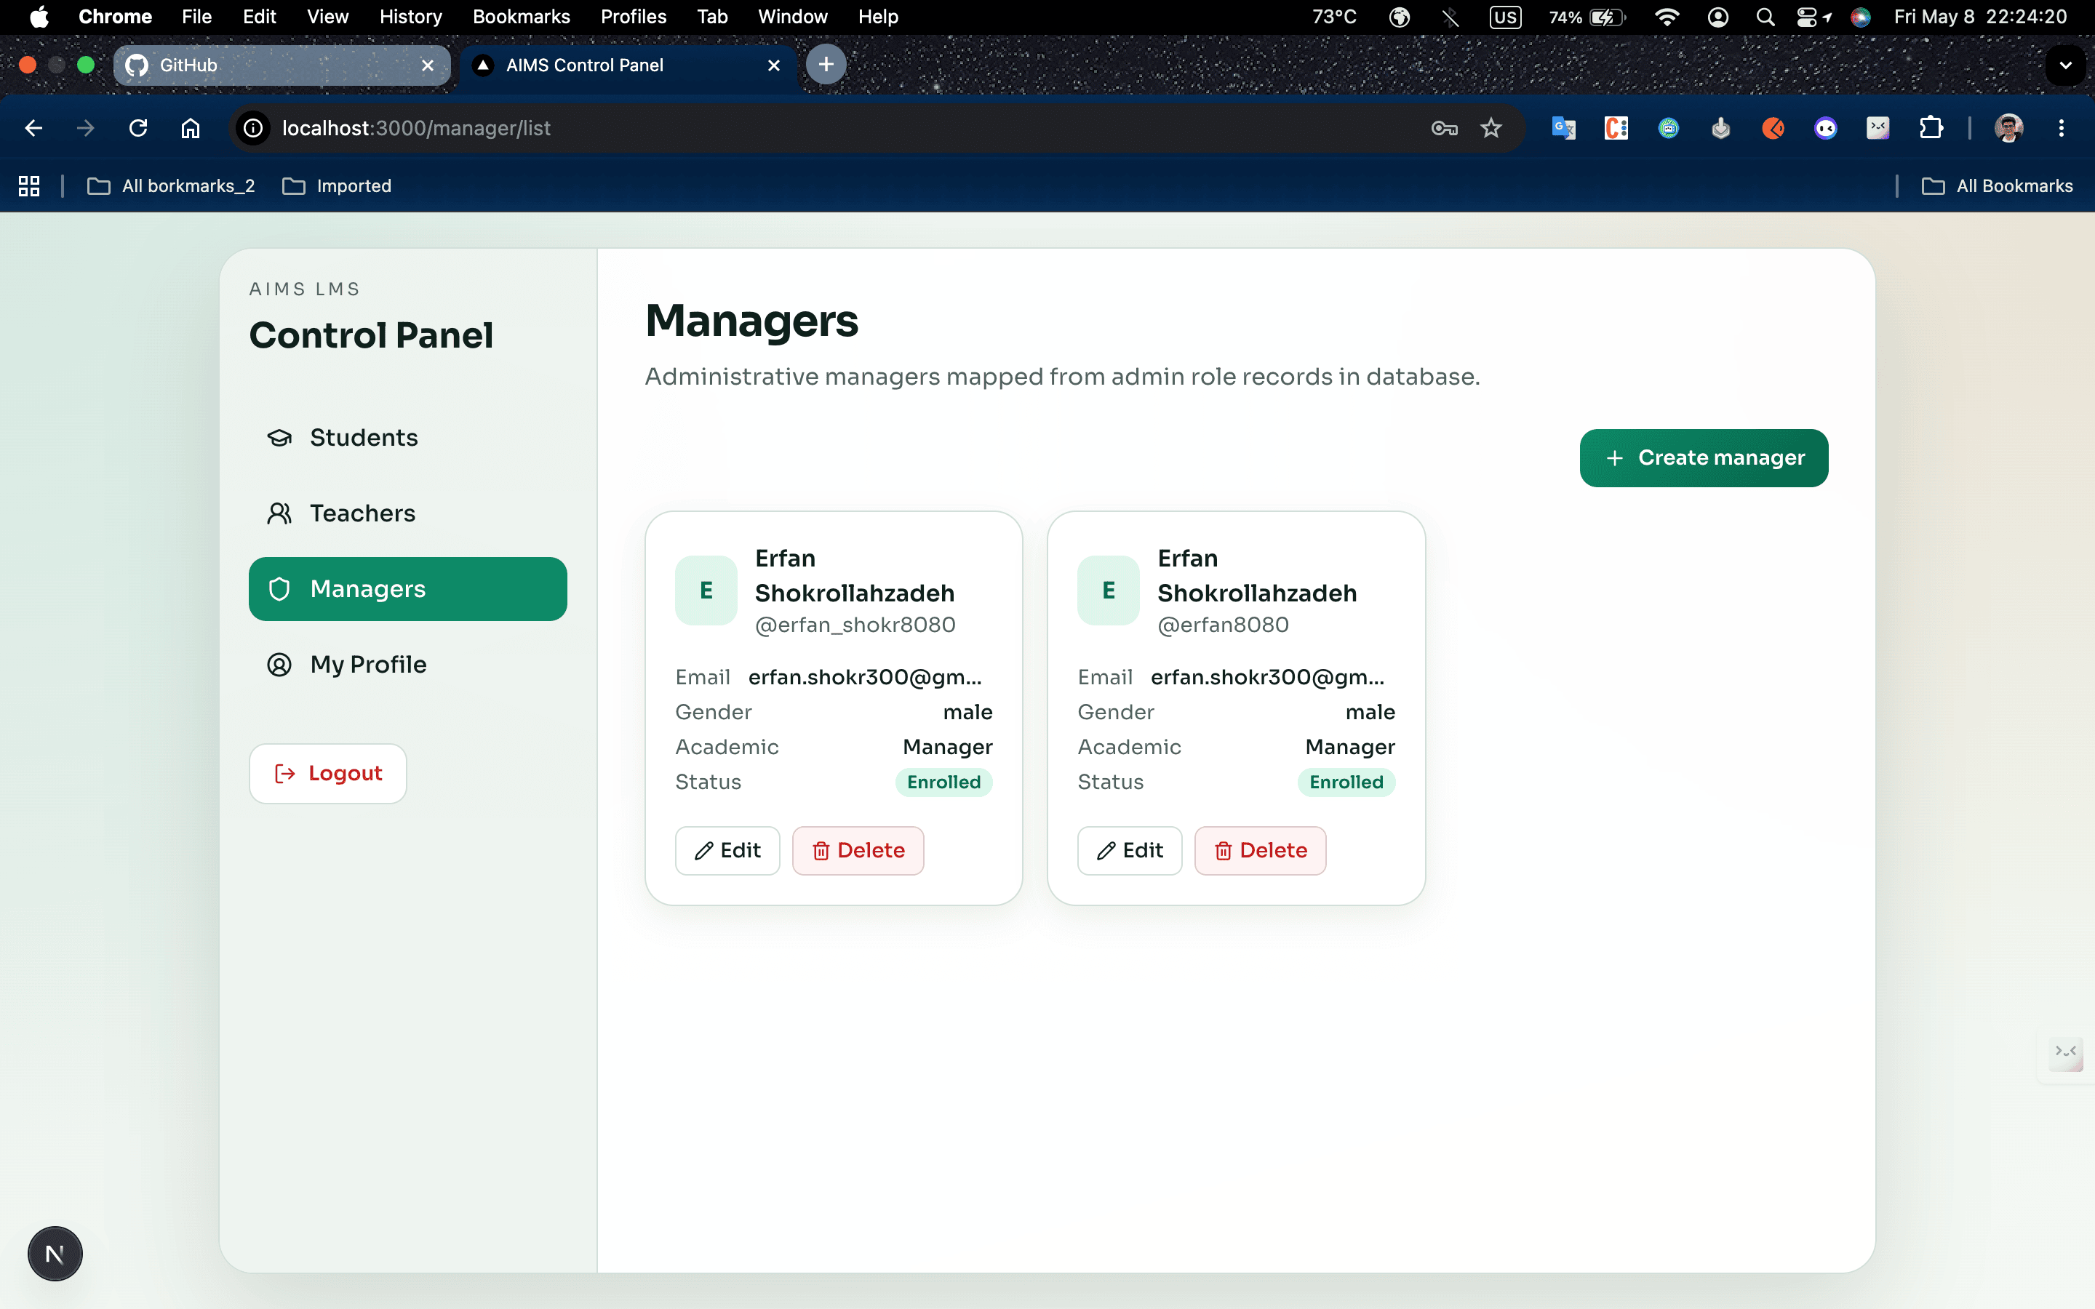The height and width of the screenshot is (1309, 2095).
Task: Open Chrome profile avatar
Action: pos(2008,128)
